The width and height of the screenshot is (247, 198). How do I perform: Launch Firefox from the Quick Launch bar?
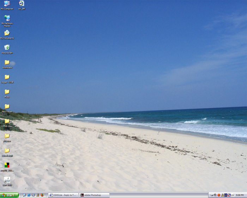pyautogui.click(x=42, y=195)
